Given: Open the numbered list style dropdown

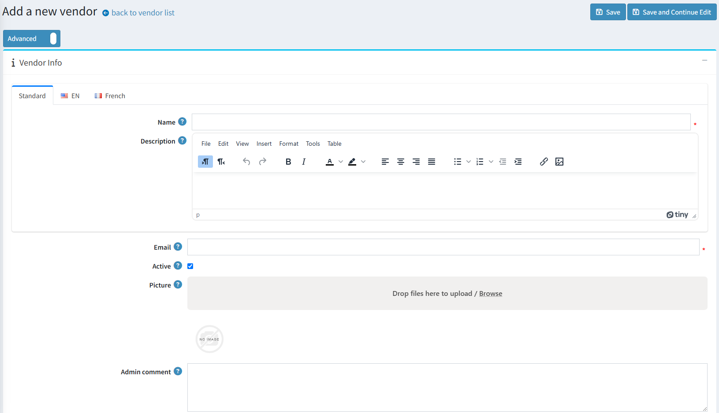Looking at the screenshot, I should pyautogui.click(x=491, y=162).
